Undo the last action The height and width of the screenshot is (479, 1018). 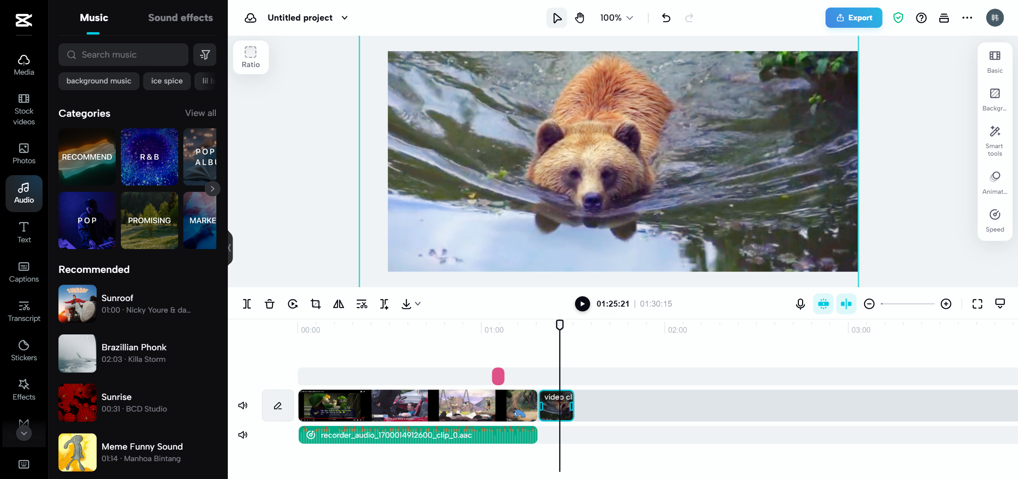pyautogui.click(x=666, y=18)
